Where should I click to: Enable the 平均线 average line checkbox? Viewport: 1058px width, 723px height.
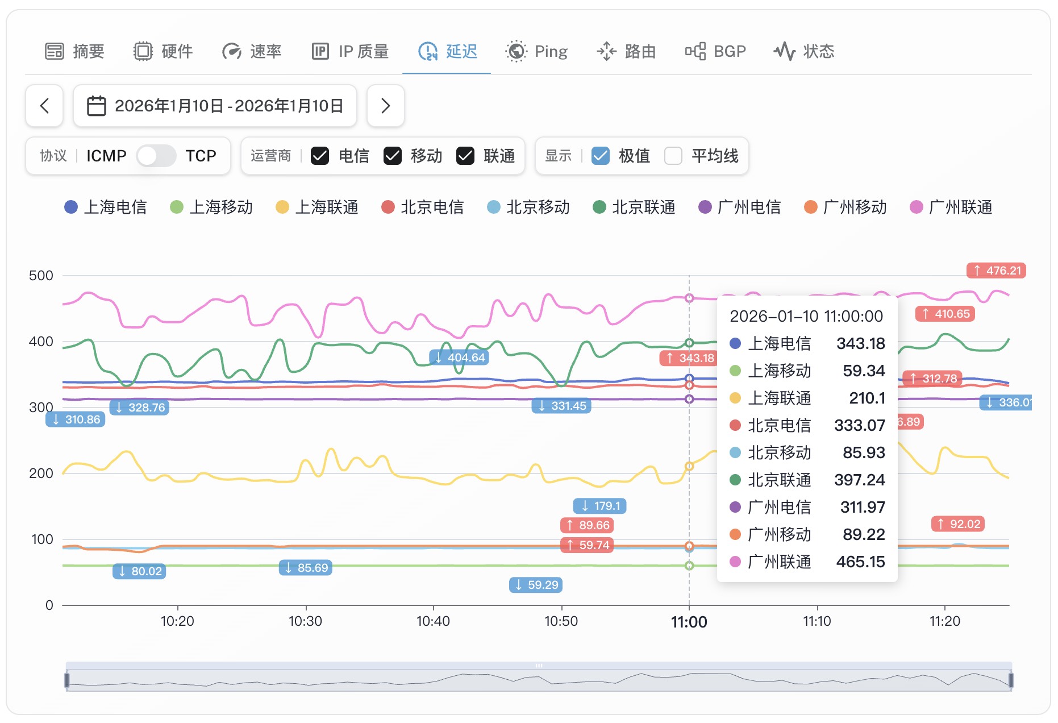pyautogui.click(x=673, y=156)
